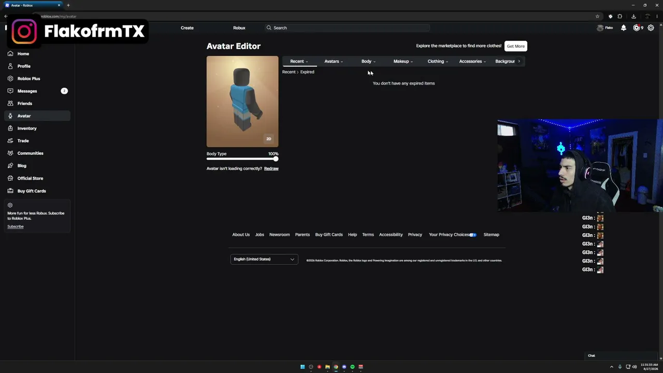
Task: Expand the Clothing category dropdown
Action: [x=438, y=61]
